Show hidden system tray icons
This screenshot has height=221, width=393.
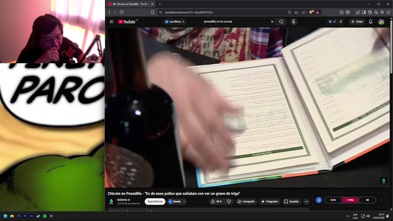pyautogui.click(x=347, y=216)
